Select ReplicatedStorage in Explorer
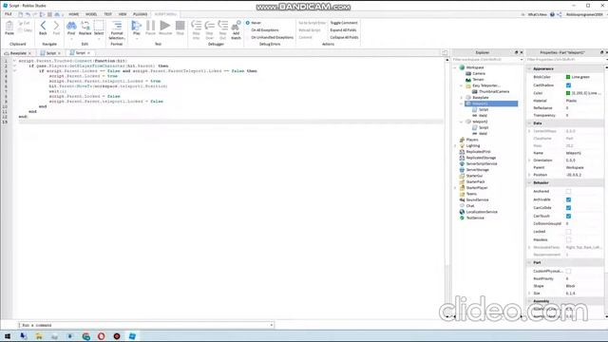 (481, 158)
